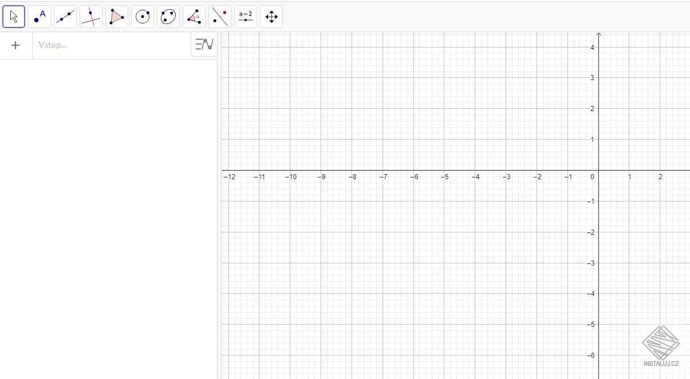Click the 0 label at the origin
Screen dimensions: 690x379
pos(592,177)
